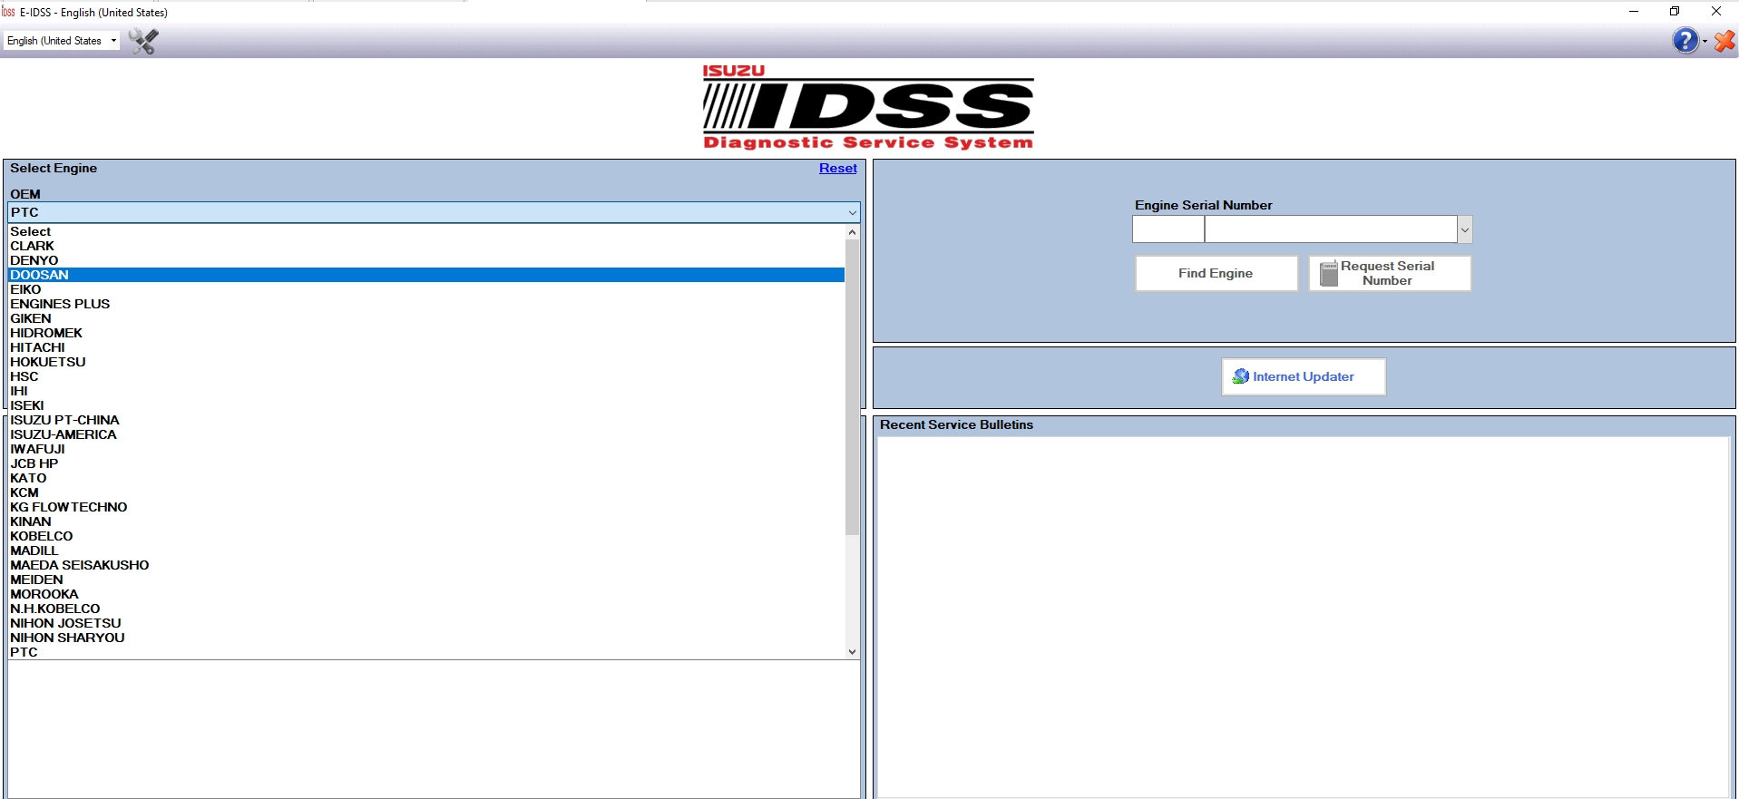Viewport: 1739px width, 799px height.
Task: Open the tools settings icon in toolbar
Action: tap(143, 41)
